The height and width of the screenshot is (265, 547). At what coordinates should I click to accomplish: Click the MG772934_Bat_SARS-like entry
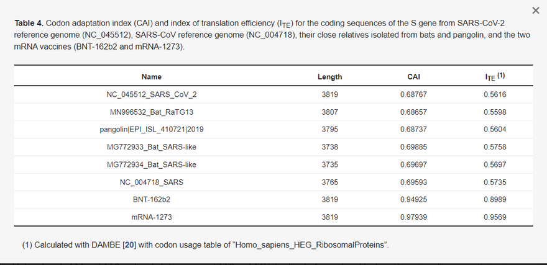click(152, 164)
